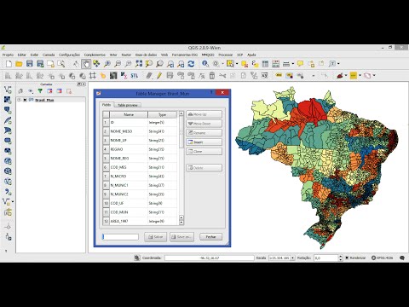
Task: Click the field calculator icon
Action: coord(276,64)
